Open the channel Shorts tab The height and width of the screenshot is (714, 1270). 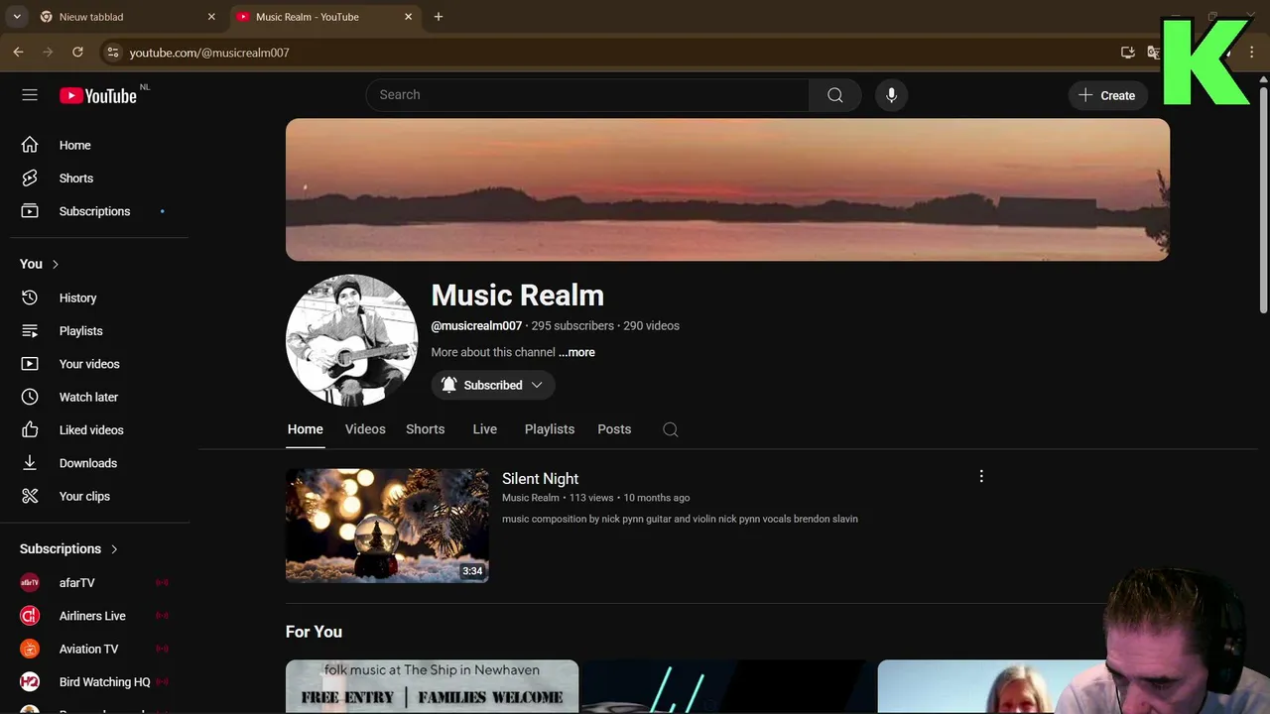425,429
